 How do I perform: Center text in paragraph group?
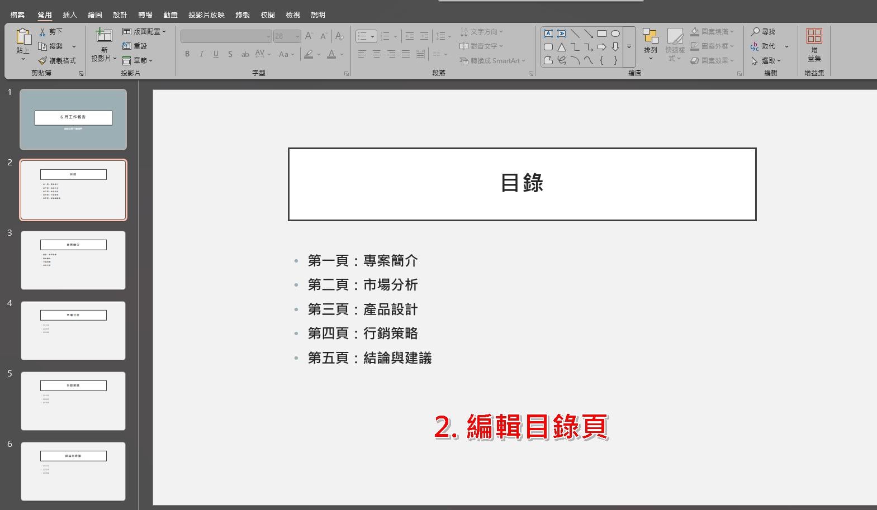(x=377, y=54)
